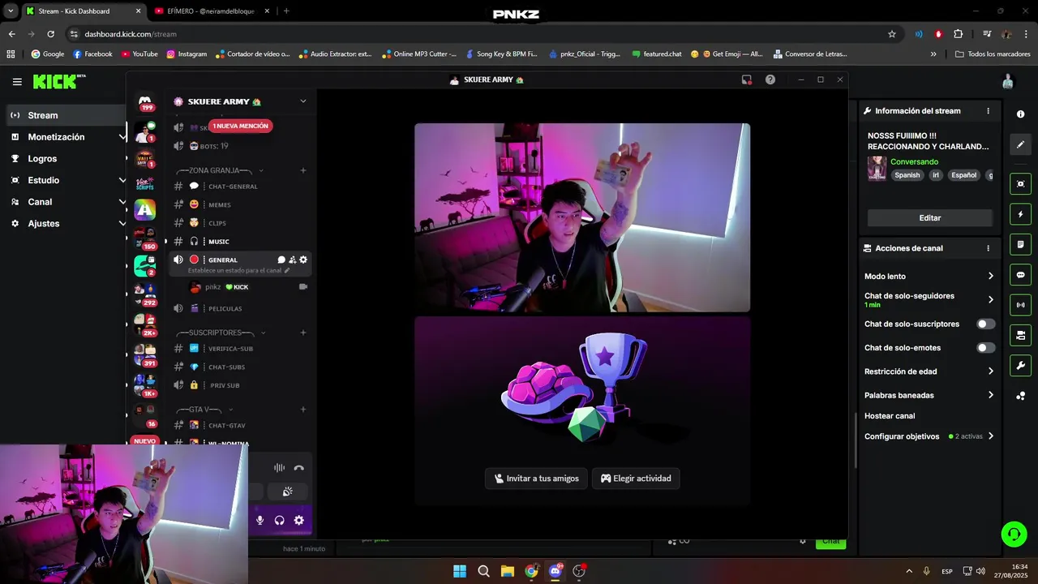Open Modo lento options arrow
1038x584 pixels.
coord(990,277)
